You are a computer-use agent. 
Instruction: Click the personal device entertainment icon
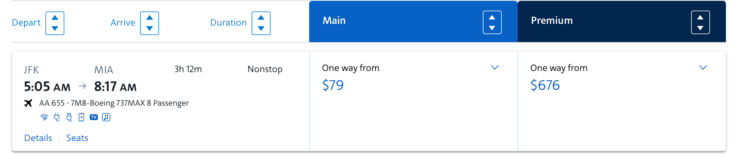coord(81,117)
